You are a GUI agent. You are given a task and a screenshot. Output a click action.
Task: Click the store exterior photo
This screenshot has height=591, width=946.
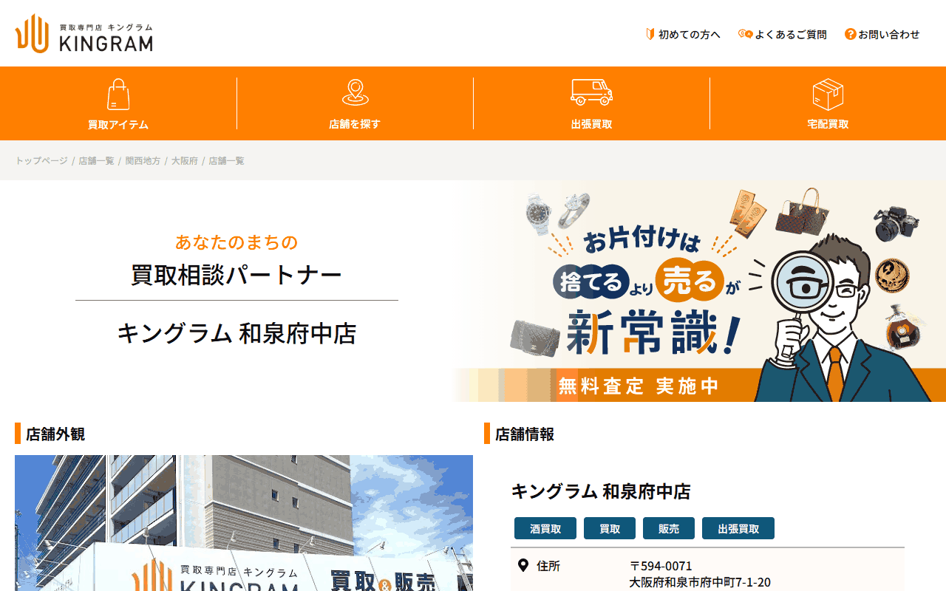coord(244,523)
